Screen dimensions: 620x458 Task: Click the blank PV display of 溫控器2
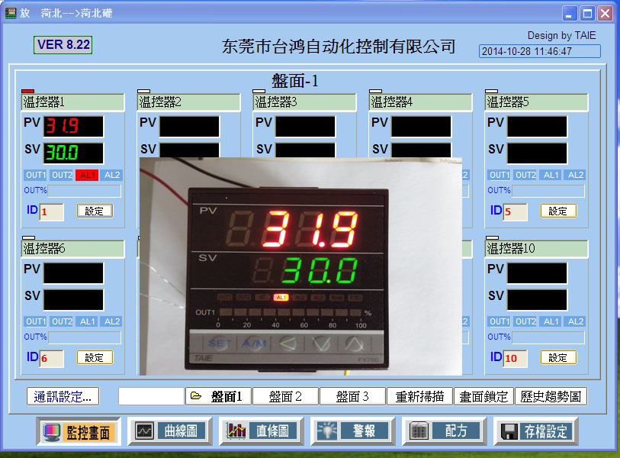(x=189, y=126)
